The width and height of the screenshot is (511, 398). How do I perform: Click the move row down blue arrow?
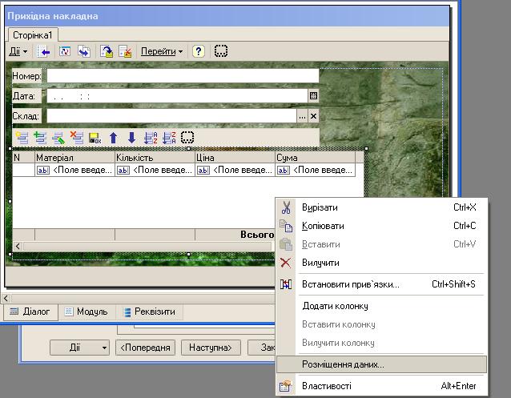131,138
